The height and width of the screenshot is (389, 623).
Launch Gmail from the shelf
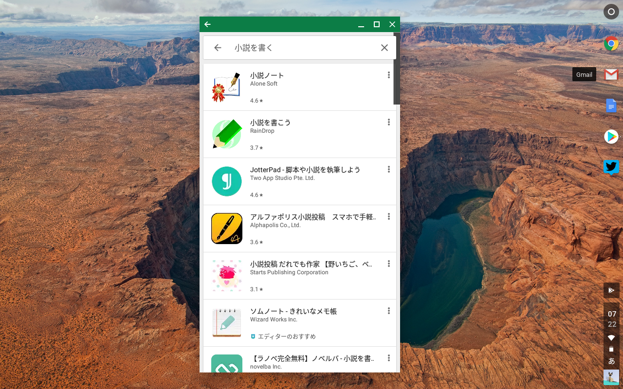tap(611, 74)
